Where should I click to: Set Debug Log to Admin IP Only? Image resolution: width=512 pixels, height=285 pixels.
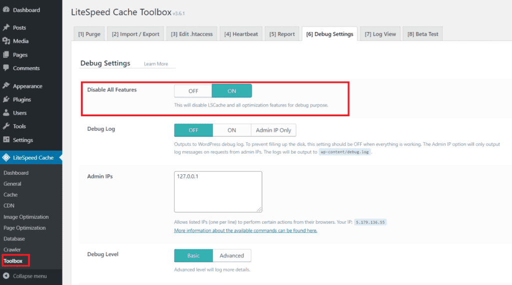[x=273, y=130]
